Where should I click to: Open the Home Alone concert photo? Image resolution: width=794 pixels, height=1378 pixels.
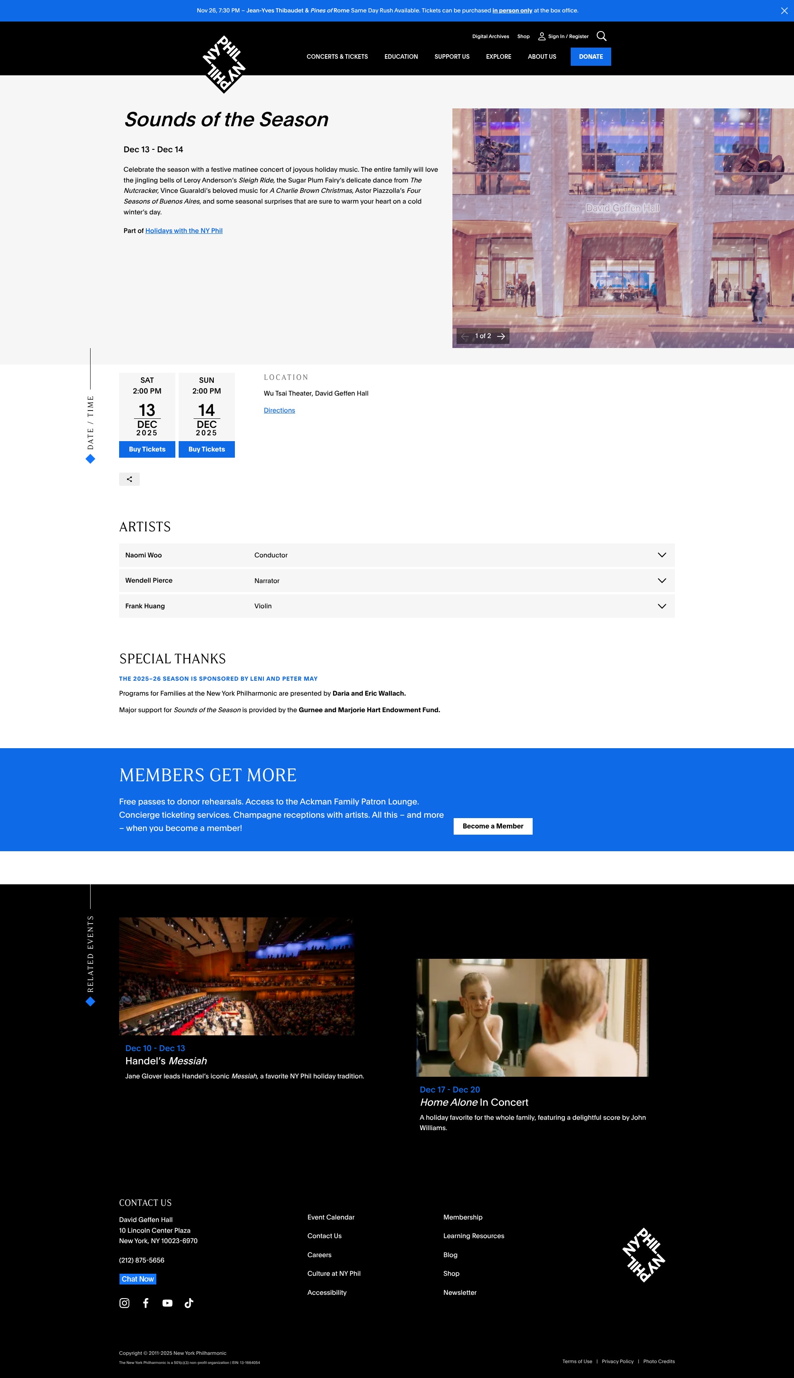click(532, 1018)
